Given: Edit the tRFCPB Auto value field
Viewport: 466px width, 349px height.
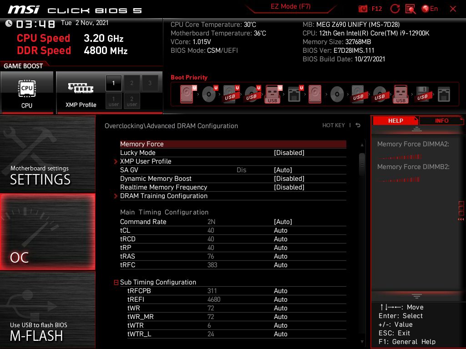Looking at the screenshot, I should (280, 291).
